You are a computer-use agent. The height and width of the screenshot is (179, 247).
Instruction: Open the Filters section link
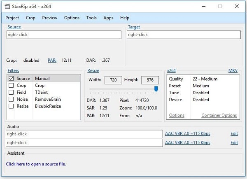pyautogui.click(x=13, y=70)
